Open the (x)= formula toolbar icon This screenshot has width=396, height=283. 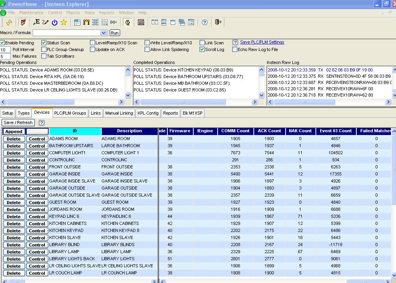tap(114, 22)
